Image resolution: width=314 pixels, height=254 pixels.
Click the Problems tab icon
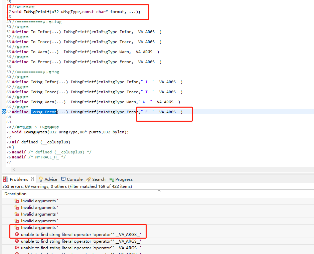click(6, 179)
